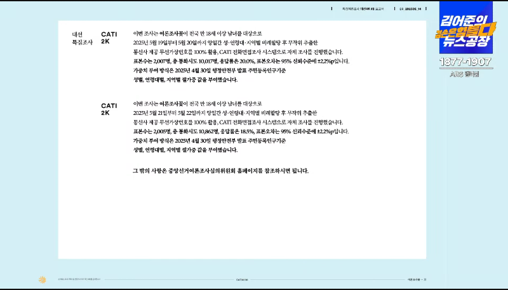Click the line with 표본수는 2,005명
This screenshot has width=508, height=290.
241,131
